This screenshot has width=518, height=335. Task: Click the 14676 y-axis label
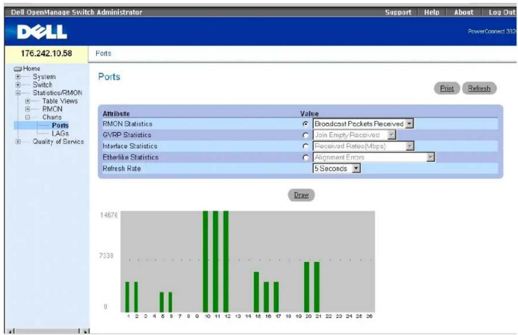pos(108,215)
